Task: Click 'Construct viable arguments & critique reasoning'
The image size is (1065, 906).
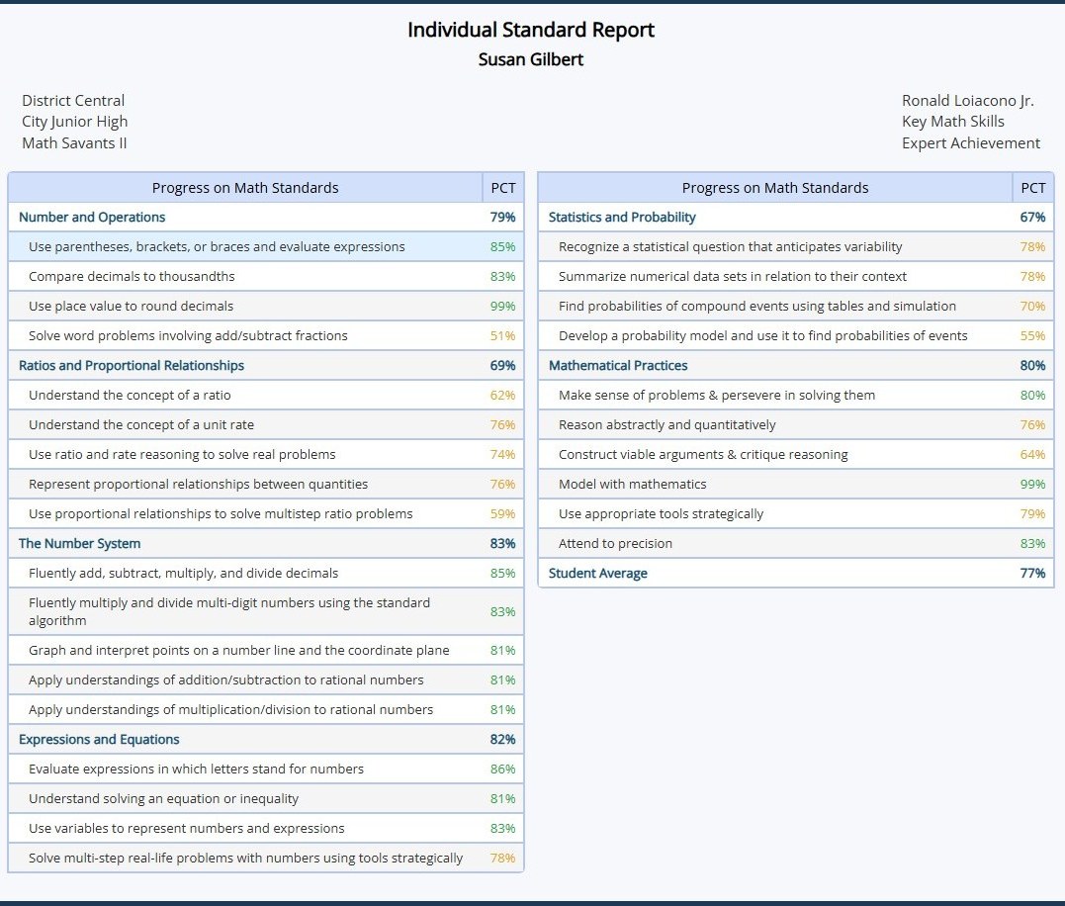Action: 795,454
